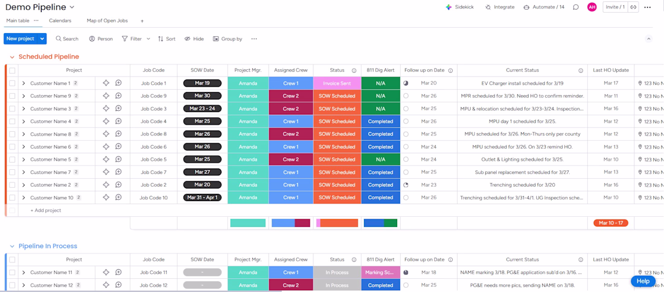Copy the board link icon next to Invite
Image resolution: width=664 pixels, height=292 pixels.
tap(633, 7)
